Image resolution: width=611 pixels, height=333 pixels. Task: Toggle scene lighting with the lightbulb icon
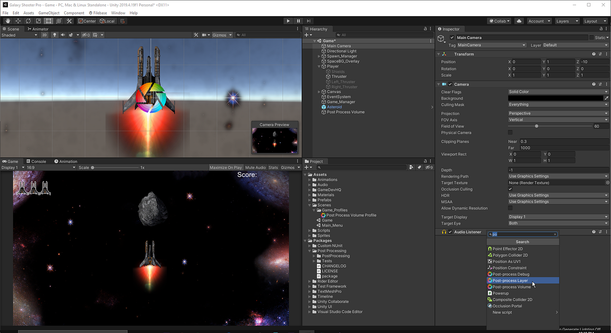[55, 35]
